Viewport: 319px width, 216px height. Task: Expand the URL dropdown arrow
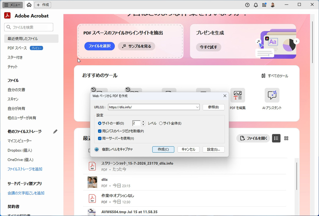click(197, 107)
